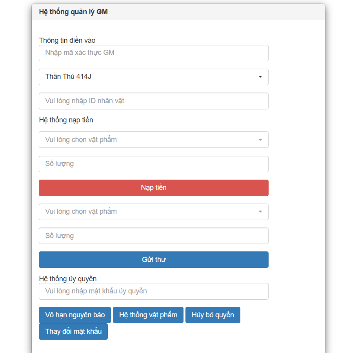Focus the character ID input field
The height and width of the screenshot is (353, 347).
153,101
